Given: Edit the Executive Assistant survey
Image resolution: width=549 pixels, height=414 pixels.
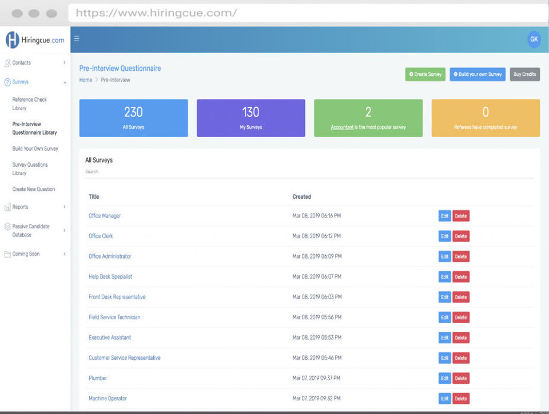Looking at the screenshot, I should (x=445, y=337).
